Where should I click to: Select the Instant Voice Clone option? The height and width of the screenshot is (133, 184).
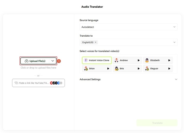[x=97, y=60]
